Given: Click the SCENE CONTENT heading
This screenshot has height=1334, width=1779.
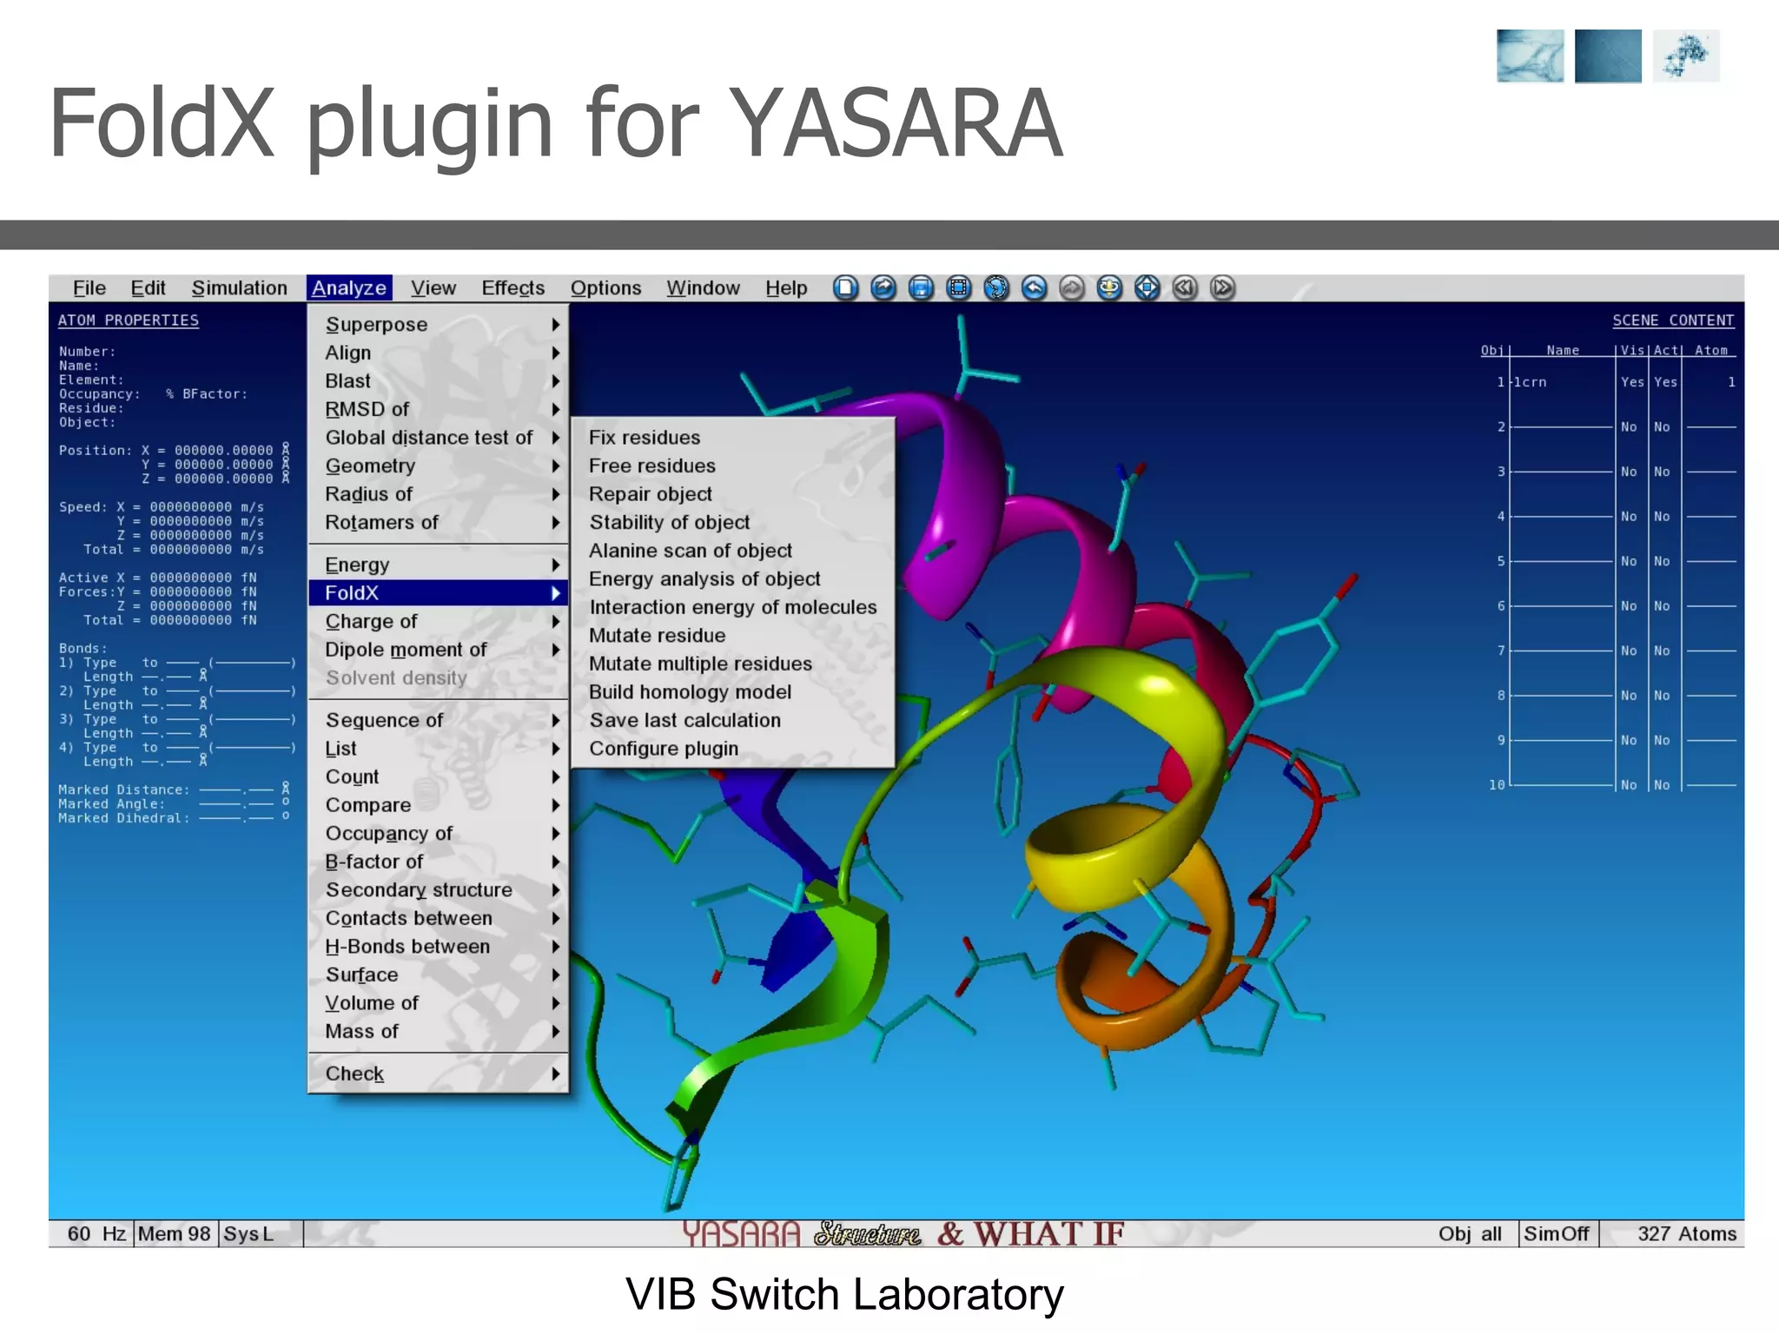Looking at the screenshot, I should click(1673, 320).
